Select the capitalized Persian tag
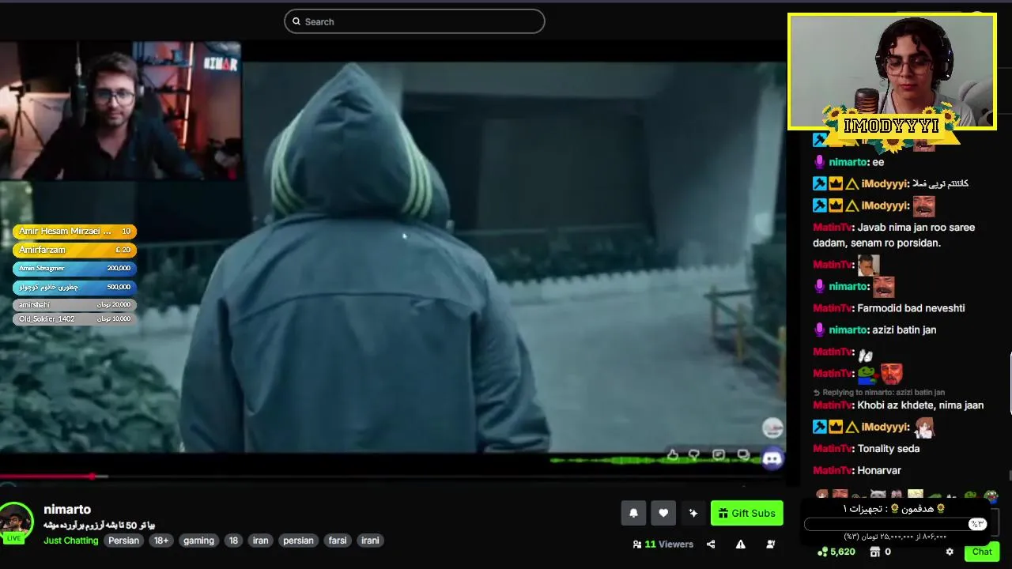Viewport: 1012px width, 569px height. [x=123, y=541]
